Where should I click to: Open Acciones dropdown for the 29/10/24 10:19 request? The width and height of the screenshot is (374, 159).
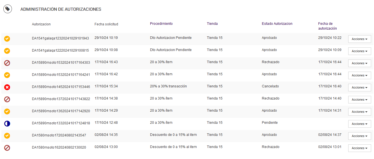(x=359, y=39)
